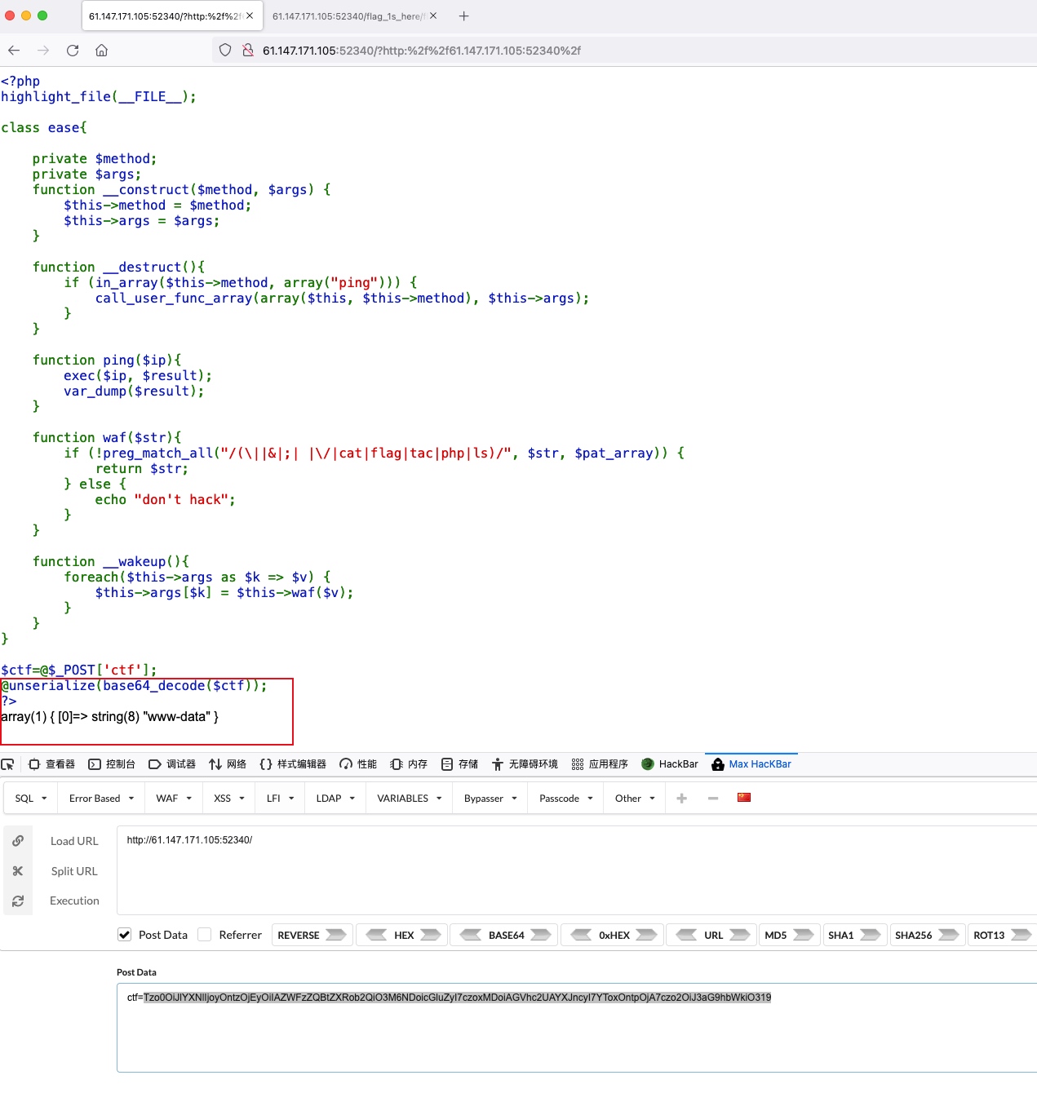Go back using the browser back arrow

coord(14,51)
